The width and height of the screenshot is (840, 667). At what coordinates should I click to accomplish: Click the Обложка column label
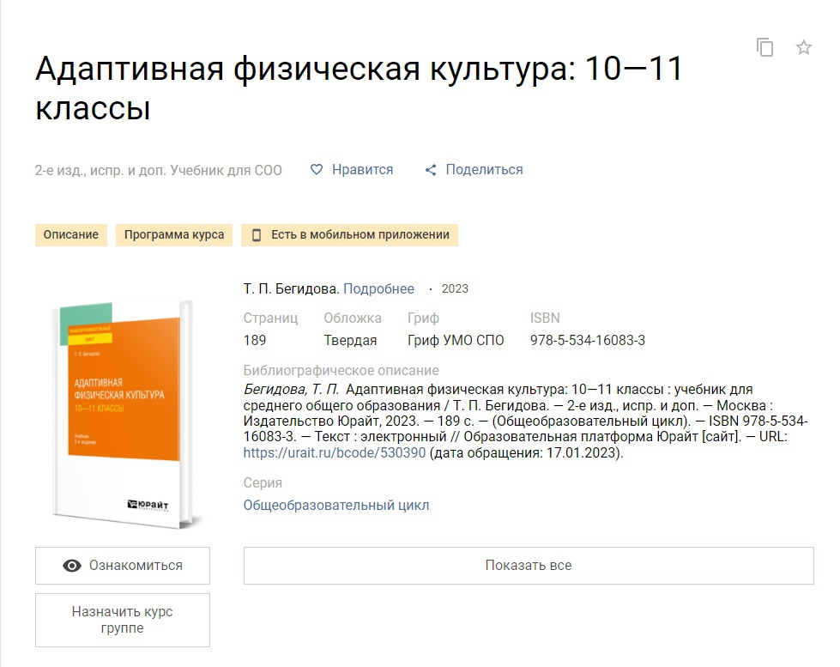353,318
